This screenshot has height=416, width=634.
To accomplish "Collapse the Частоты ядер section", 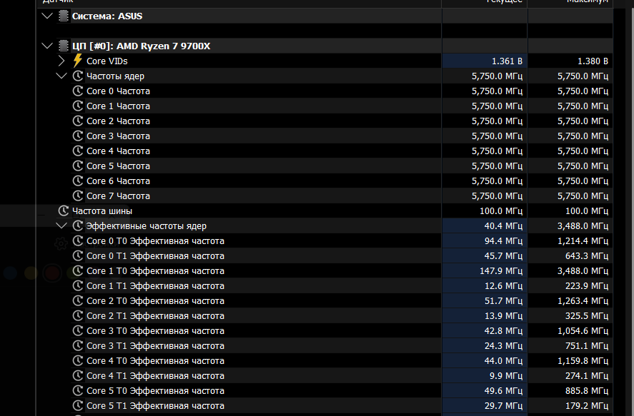I will [x=61, y=76].
